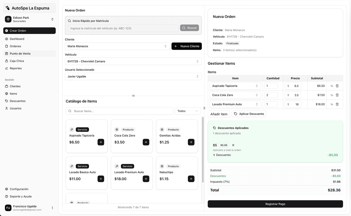Click the Aplicar Descuento button
The width and height of the screenshot is (351, 216).
pos(249,114)
